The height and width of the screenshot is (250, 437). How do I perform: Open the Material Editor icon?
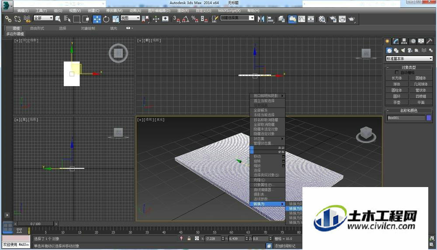[322, 19]
